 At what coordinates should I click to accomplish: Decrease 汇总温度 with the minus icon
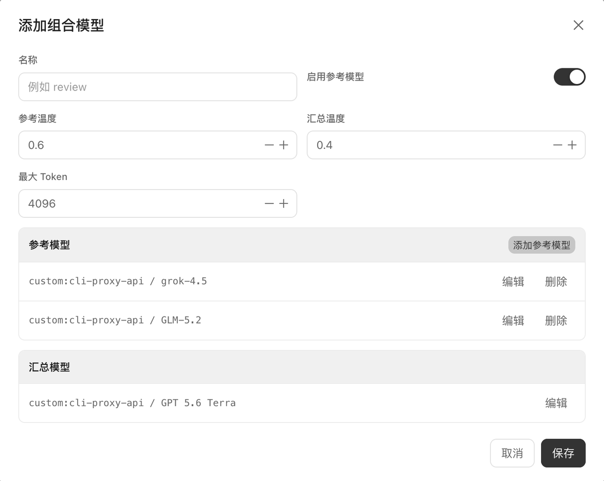(x=558, y=145)
